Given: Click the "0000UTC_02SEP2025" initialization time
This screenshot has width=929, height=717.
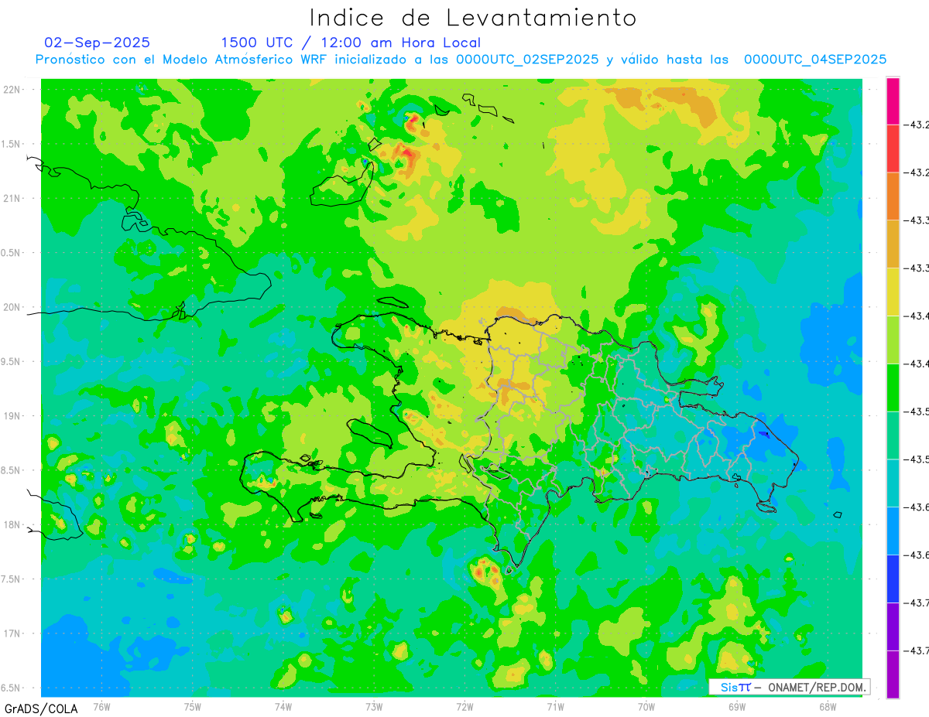Looking at the screenshot, I should pyautogui.click(x=527, y=60).
